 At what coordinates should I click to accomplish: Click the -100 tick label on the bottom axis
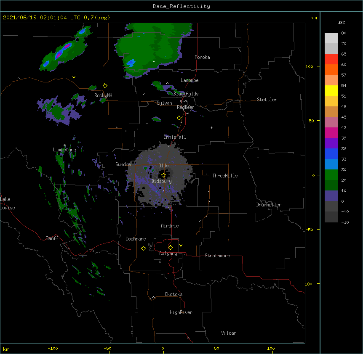(x=53, y=348)
